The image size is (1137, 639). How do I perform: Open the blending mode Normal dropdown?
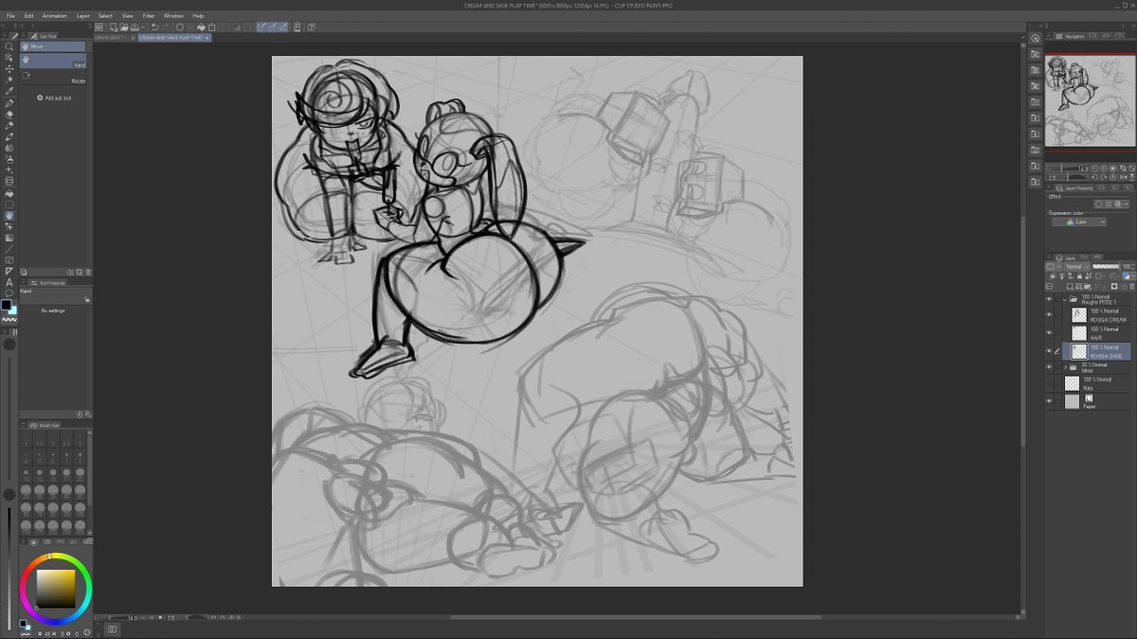(1076, 267)
